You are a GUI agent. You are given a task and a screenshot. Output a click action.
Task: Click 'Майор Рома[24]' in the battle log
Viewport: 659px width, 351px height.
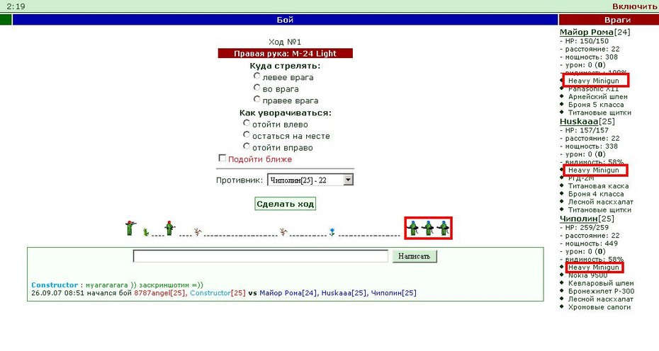click(x=288, y=293)
